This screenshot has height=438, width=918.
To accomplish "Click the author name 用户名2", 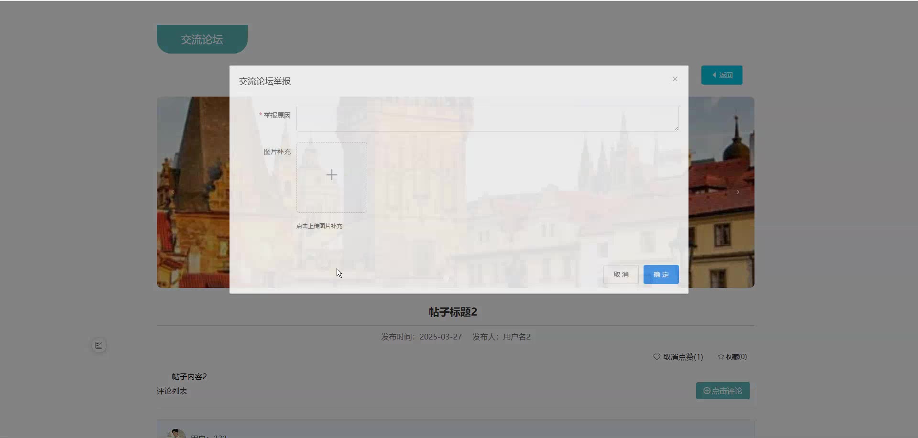I will (516, 337).
